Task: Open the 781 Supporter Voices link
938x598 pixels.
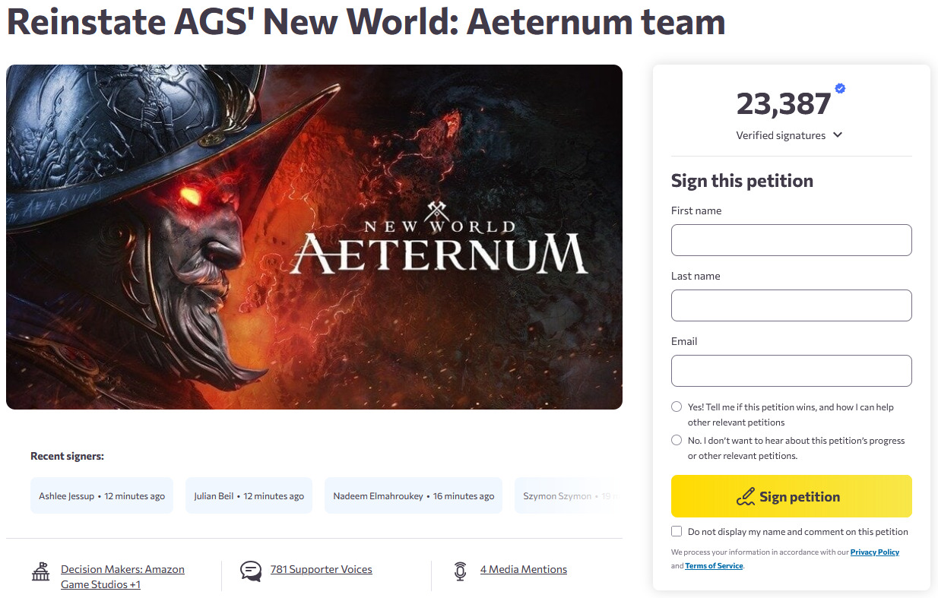Action: coord(321,569)
